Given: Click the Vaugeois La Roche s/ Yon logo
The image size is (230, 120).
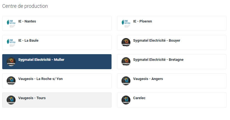Looking at the screenshot, I should 11,81.
